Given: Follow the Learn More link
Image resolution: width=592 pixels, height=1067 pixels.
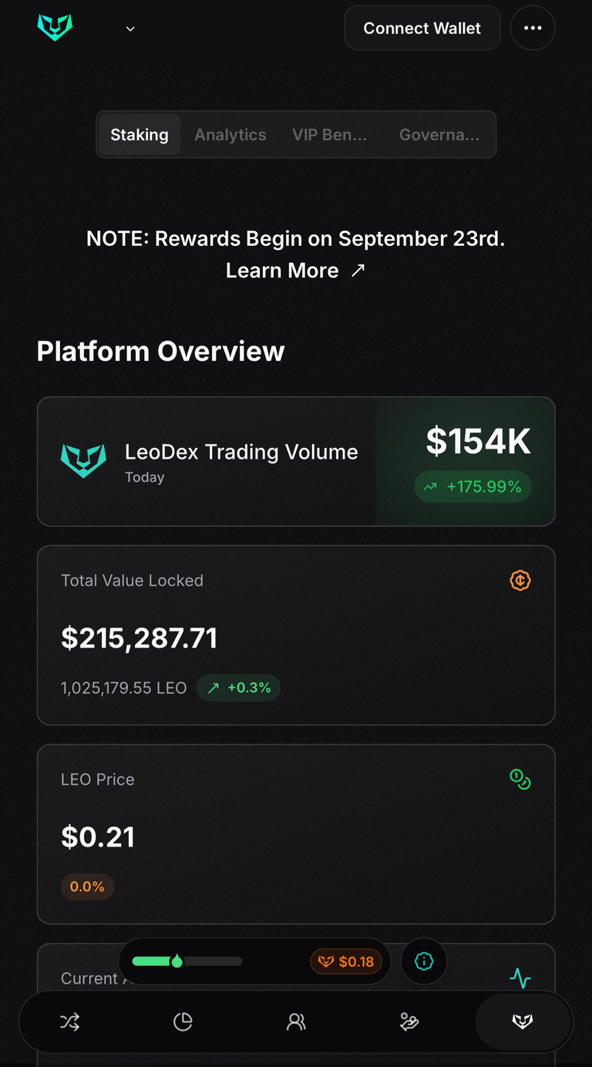Looking at the screenshot, I should point(295,271).
